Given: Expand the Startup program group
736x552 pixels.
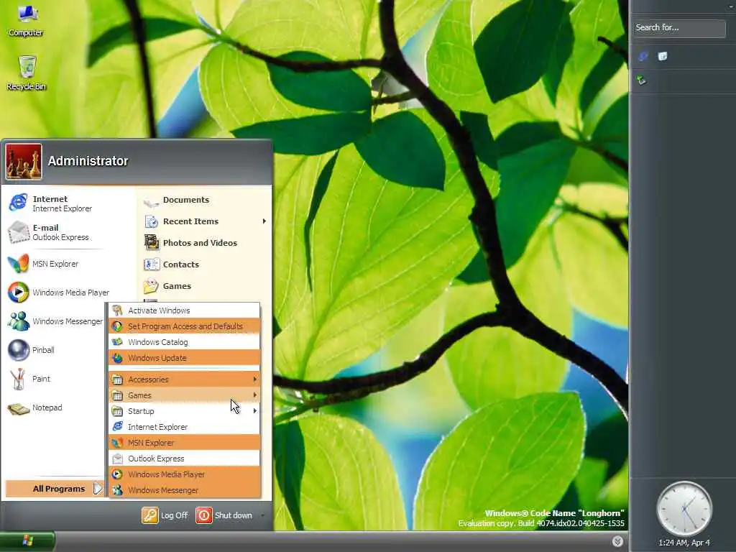Looking at the screenshot, I should [x=185, y=411].
